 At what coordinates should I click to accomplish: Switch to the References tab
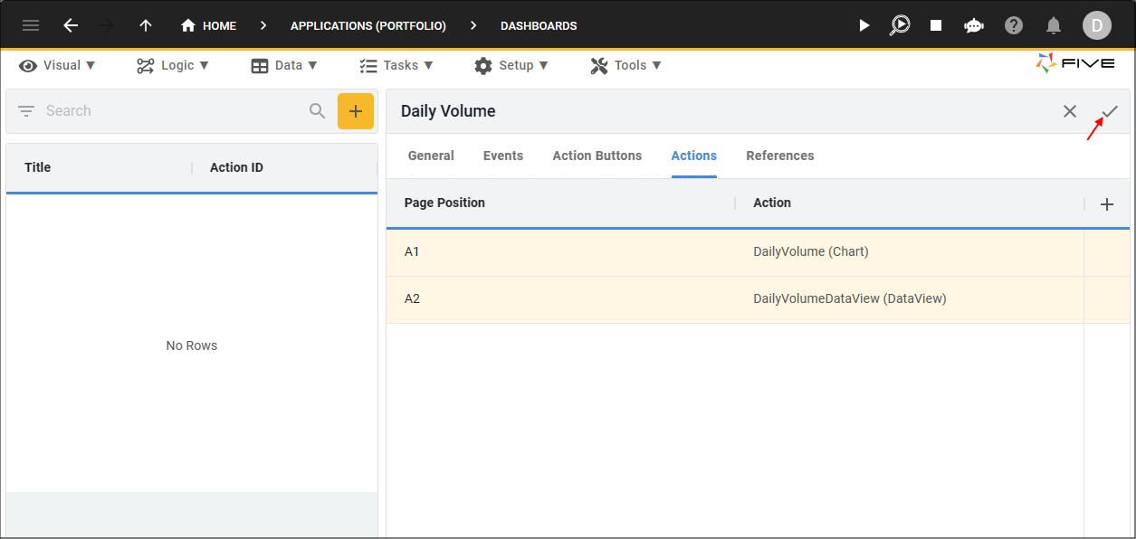(780, 156)
